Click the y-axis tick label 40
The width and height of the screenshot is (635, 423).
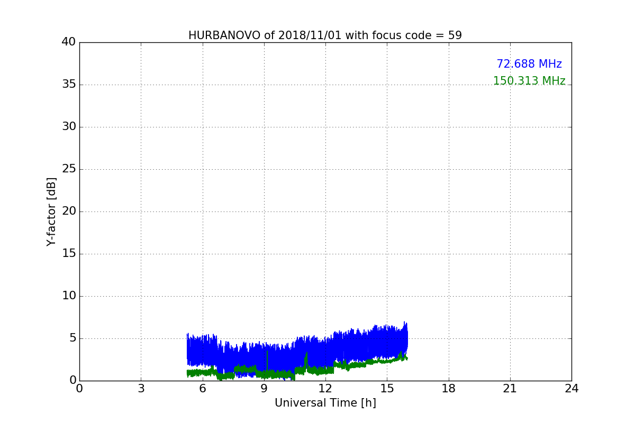(69, 42)
